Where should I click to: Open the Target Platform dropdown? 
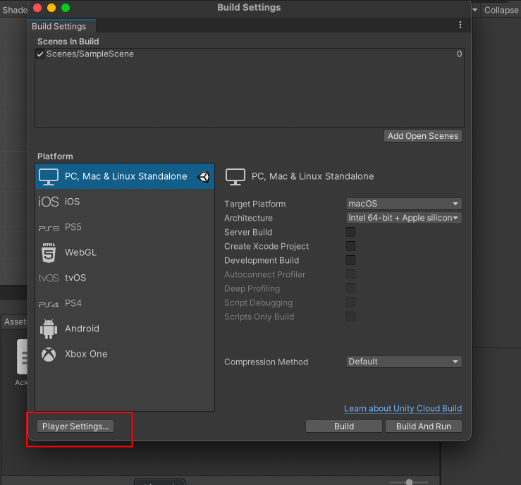[x=404, y=204]
